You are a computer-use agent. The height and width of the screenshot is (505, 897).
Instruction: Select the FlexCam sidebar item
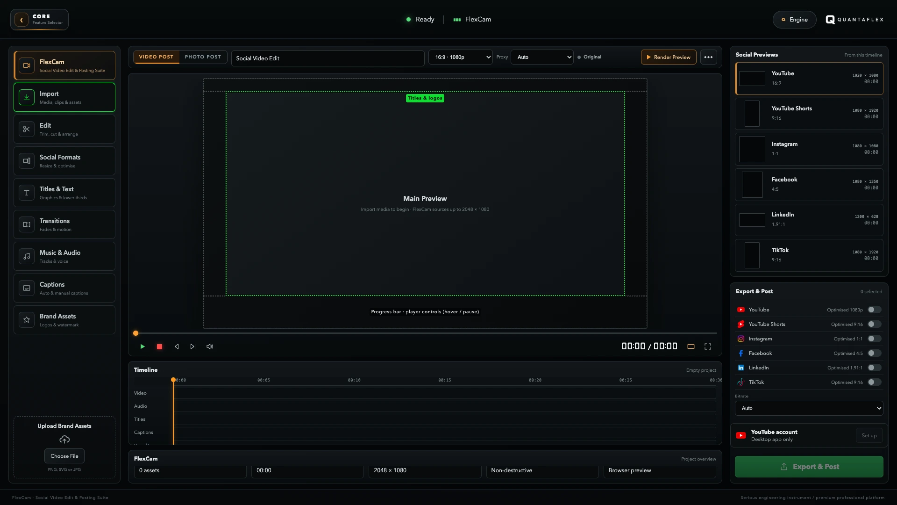(x=64, y=65)
